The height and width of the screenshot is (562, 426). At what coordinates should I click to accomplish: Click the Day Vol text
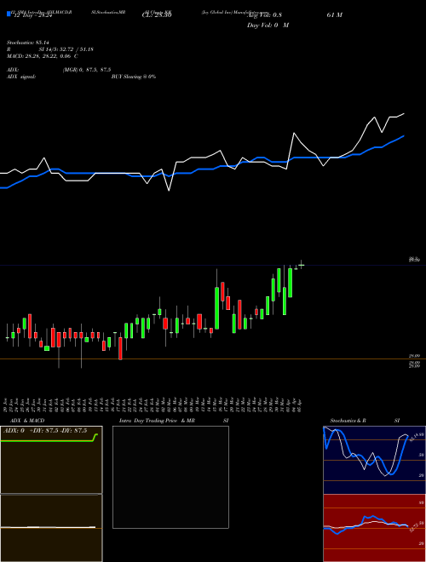268,26
